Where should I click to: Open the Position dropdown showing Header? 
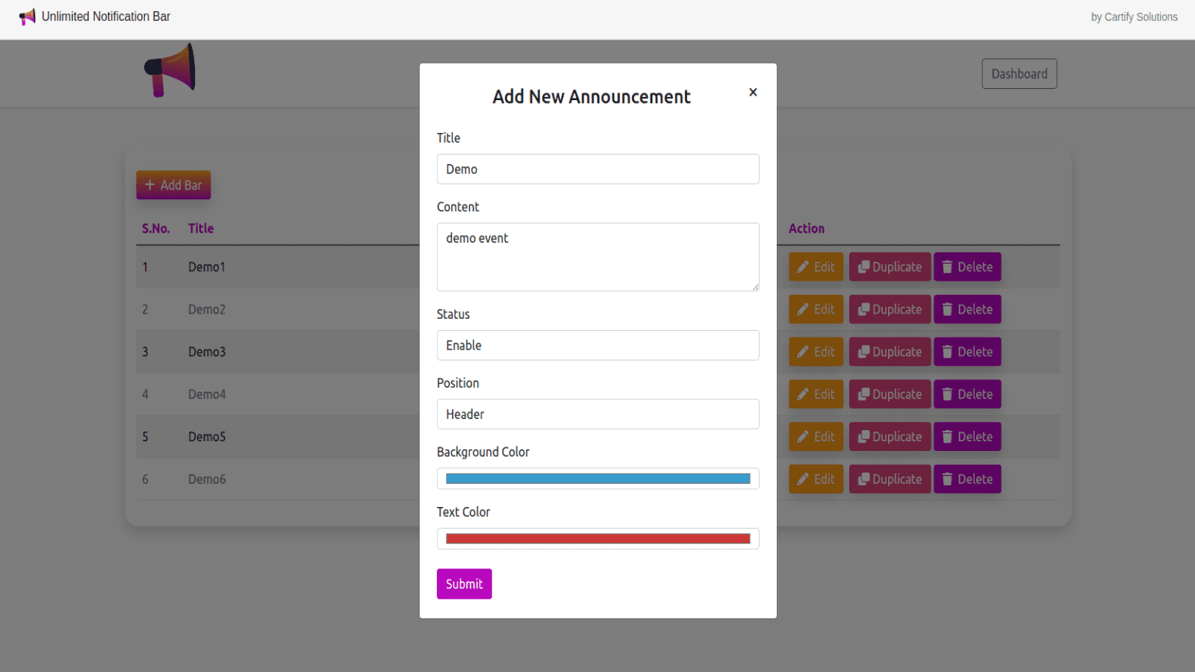[597, 414]
